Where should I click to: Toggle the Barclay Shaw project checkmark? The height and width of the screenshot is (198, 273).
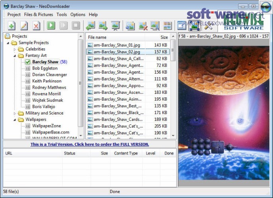28,62
